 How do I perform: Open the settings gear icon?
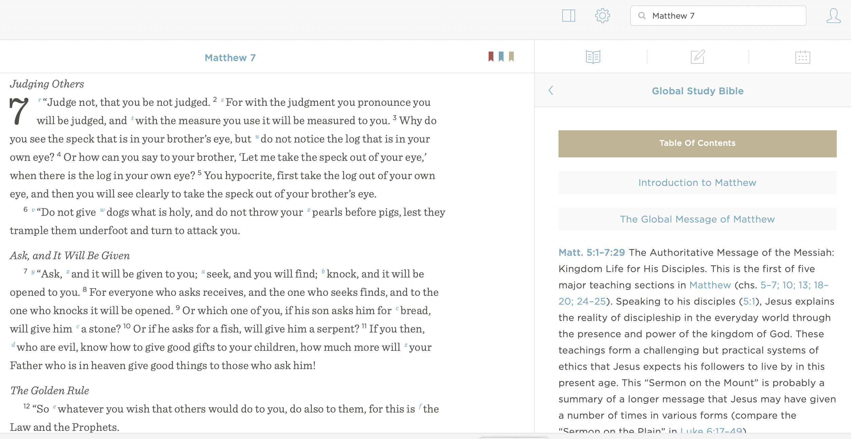(603, 16)
